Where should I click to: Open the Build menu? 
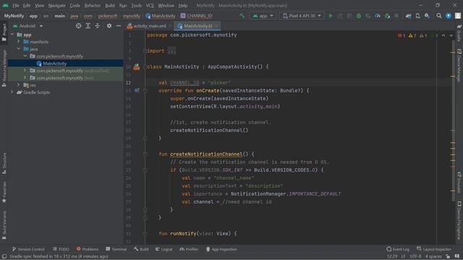(110, 5)
